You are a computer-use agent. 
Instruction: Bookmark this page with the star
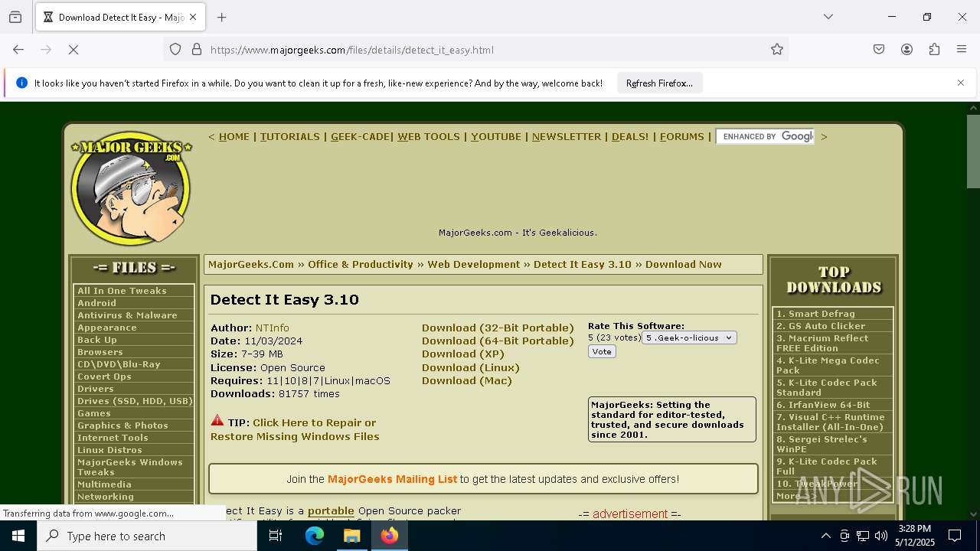pos(777,50)
